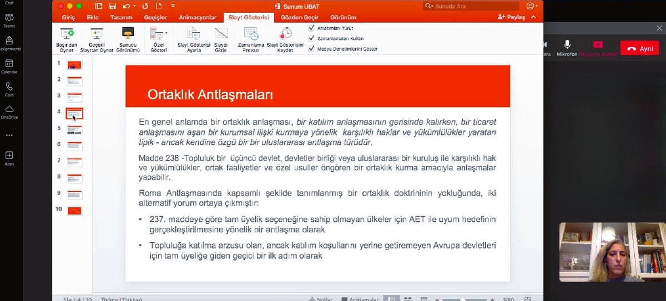This screenshot has width=666, height=301.
Task: Select slide 2 thumbnail
Action: coord(74,81)
